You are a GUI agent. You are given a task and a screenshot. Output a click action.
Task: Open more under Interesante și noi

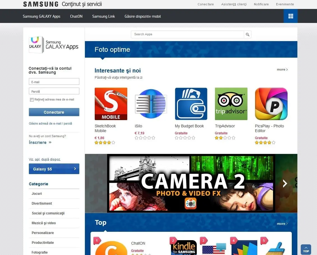tap(282, 69)
